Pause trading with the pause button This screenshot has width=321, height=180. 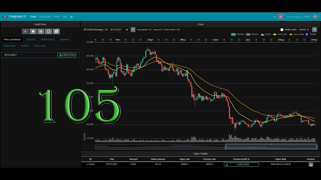(x=41, y=31)
